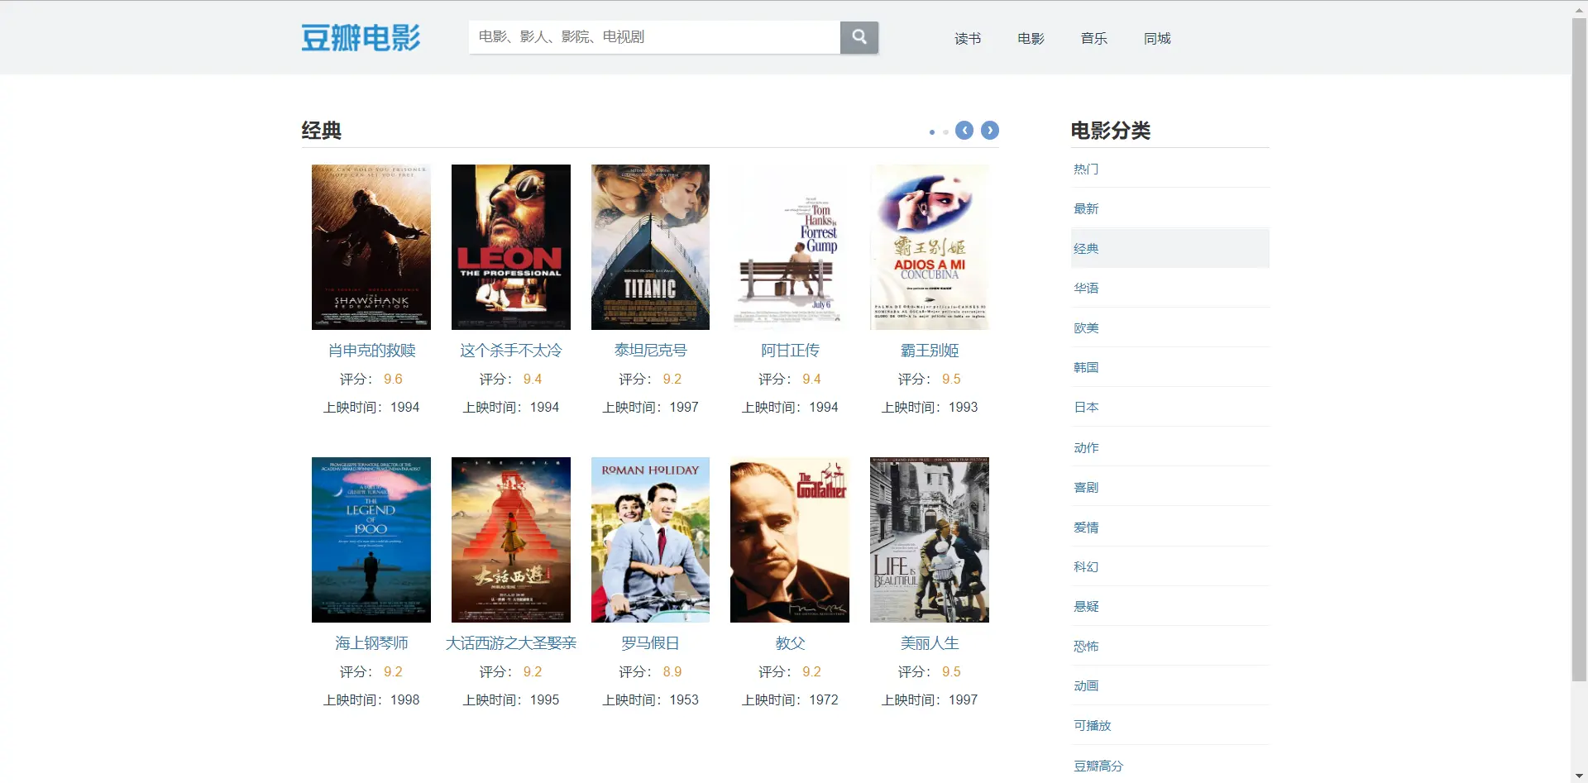Go to previous carousel slide arrow
Viewport: 1588px width, 783px height.
(964, 131)
